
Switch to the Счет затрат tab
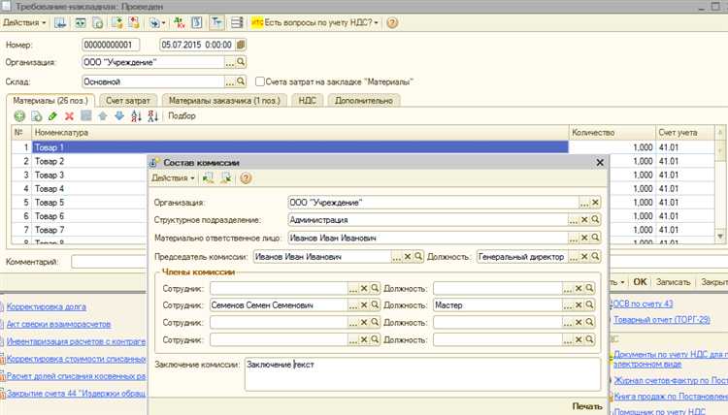click(x=128, y=100)
